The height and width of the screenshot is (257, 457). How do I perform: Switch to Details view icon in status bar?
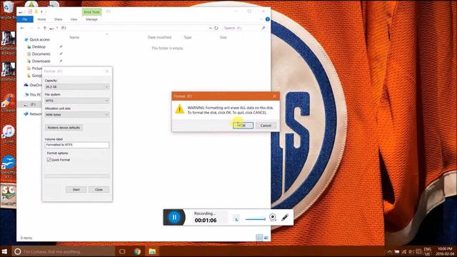259,238
